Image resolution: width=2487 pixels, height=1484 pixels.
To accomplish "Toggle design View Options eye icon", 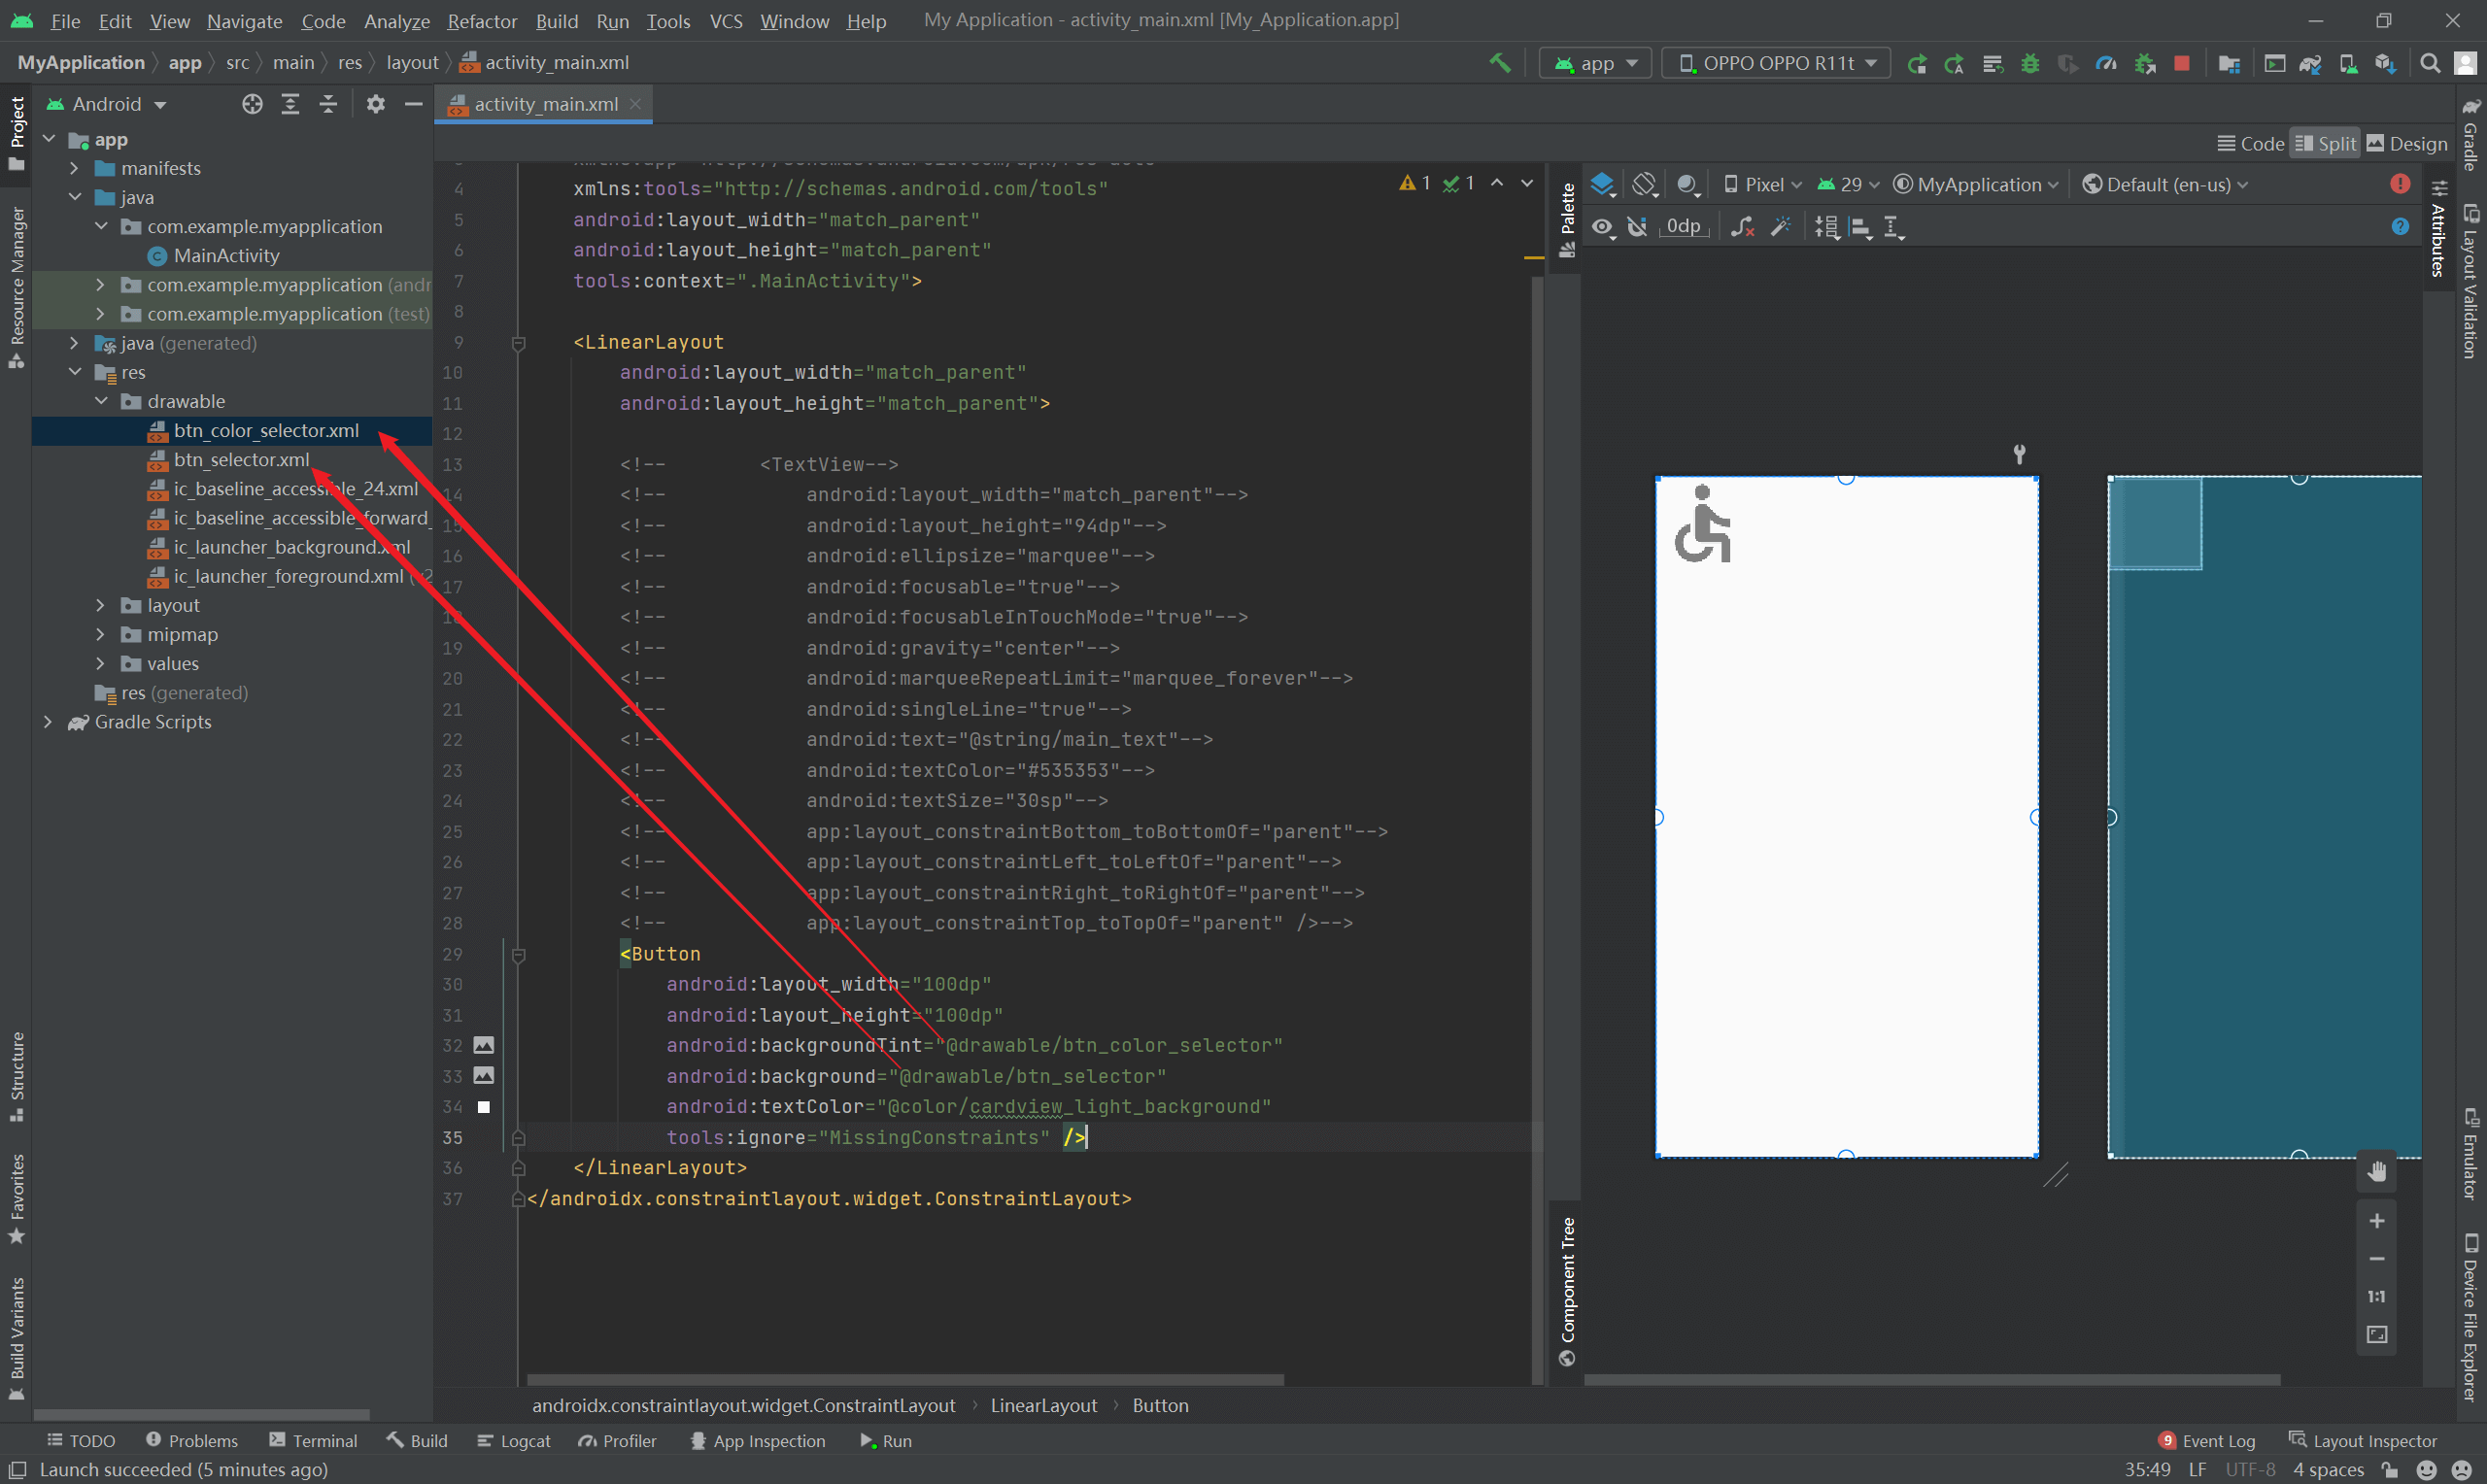I will coord(1603,227).
